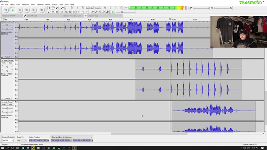Image resolution: width=267 pixels, height=150 pixels.
Task: Stop playback with the yellow Stop button
Action: click(x=20, y=10)
